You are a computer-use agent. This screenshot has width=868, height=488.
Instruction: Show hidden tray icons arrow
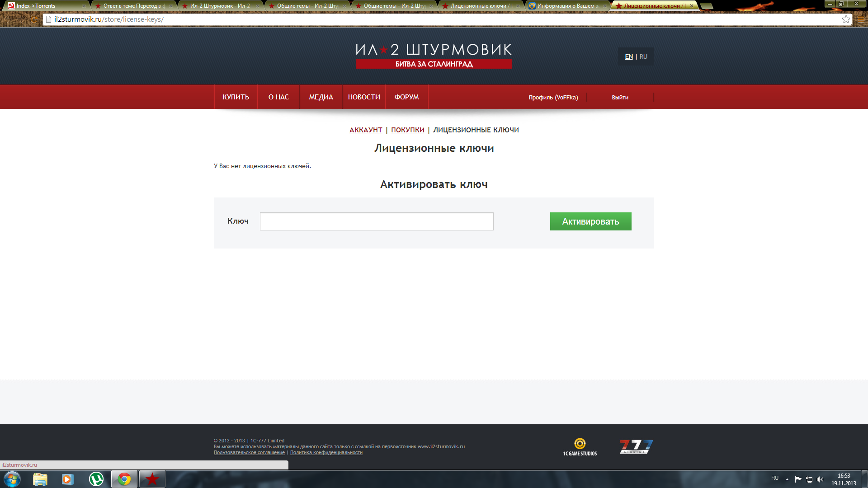[787, 479]
